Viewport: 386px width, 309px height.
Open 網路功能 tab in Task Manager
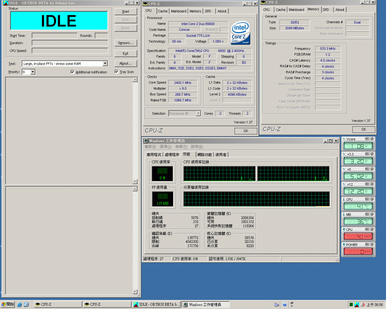(x=204, y=154)
